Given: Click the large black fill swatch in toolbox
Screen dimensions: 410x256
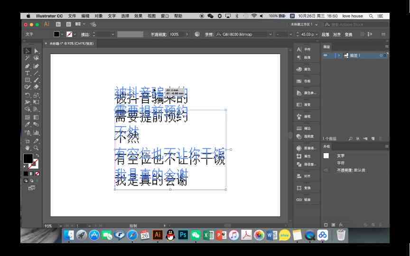Looking at the screenshot, I should pyautogui.click(x=28, y=158).
